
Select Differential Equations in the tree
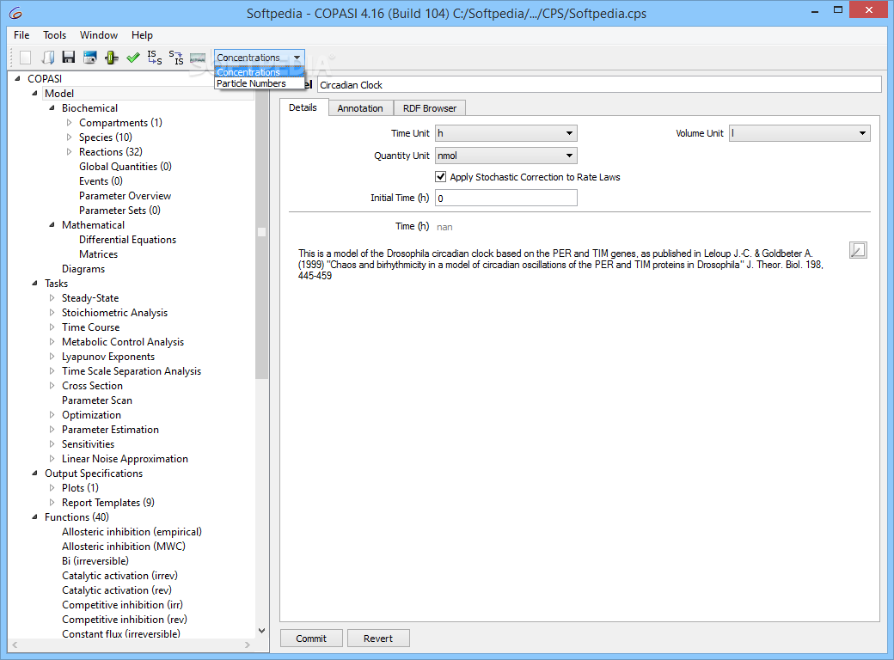(x=128, y=240)
